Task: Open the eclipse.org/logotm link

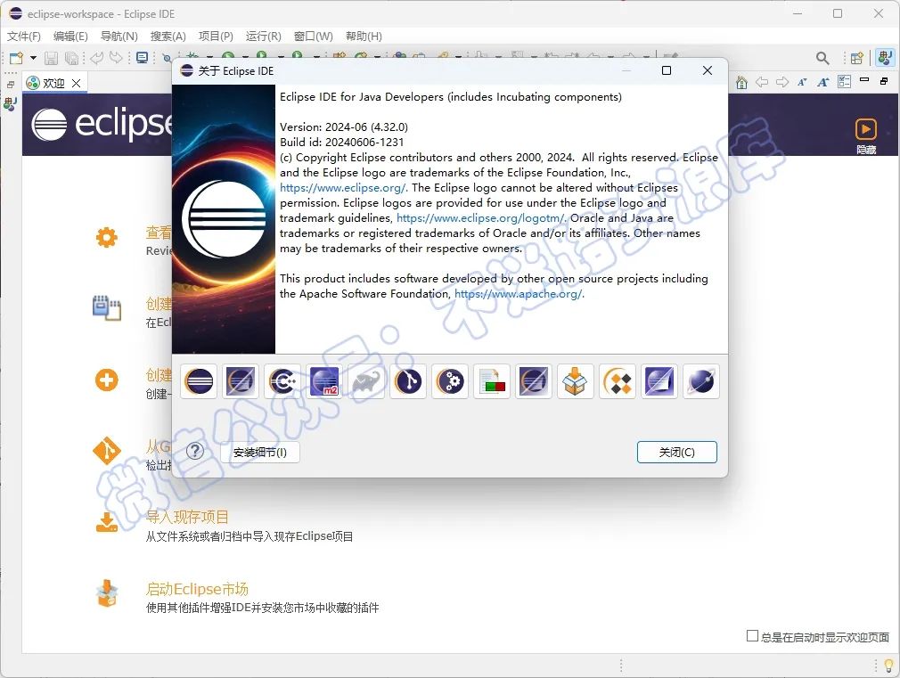Action: pos(480,218)
